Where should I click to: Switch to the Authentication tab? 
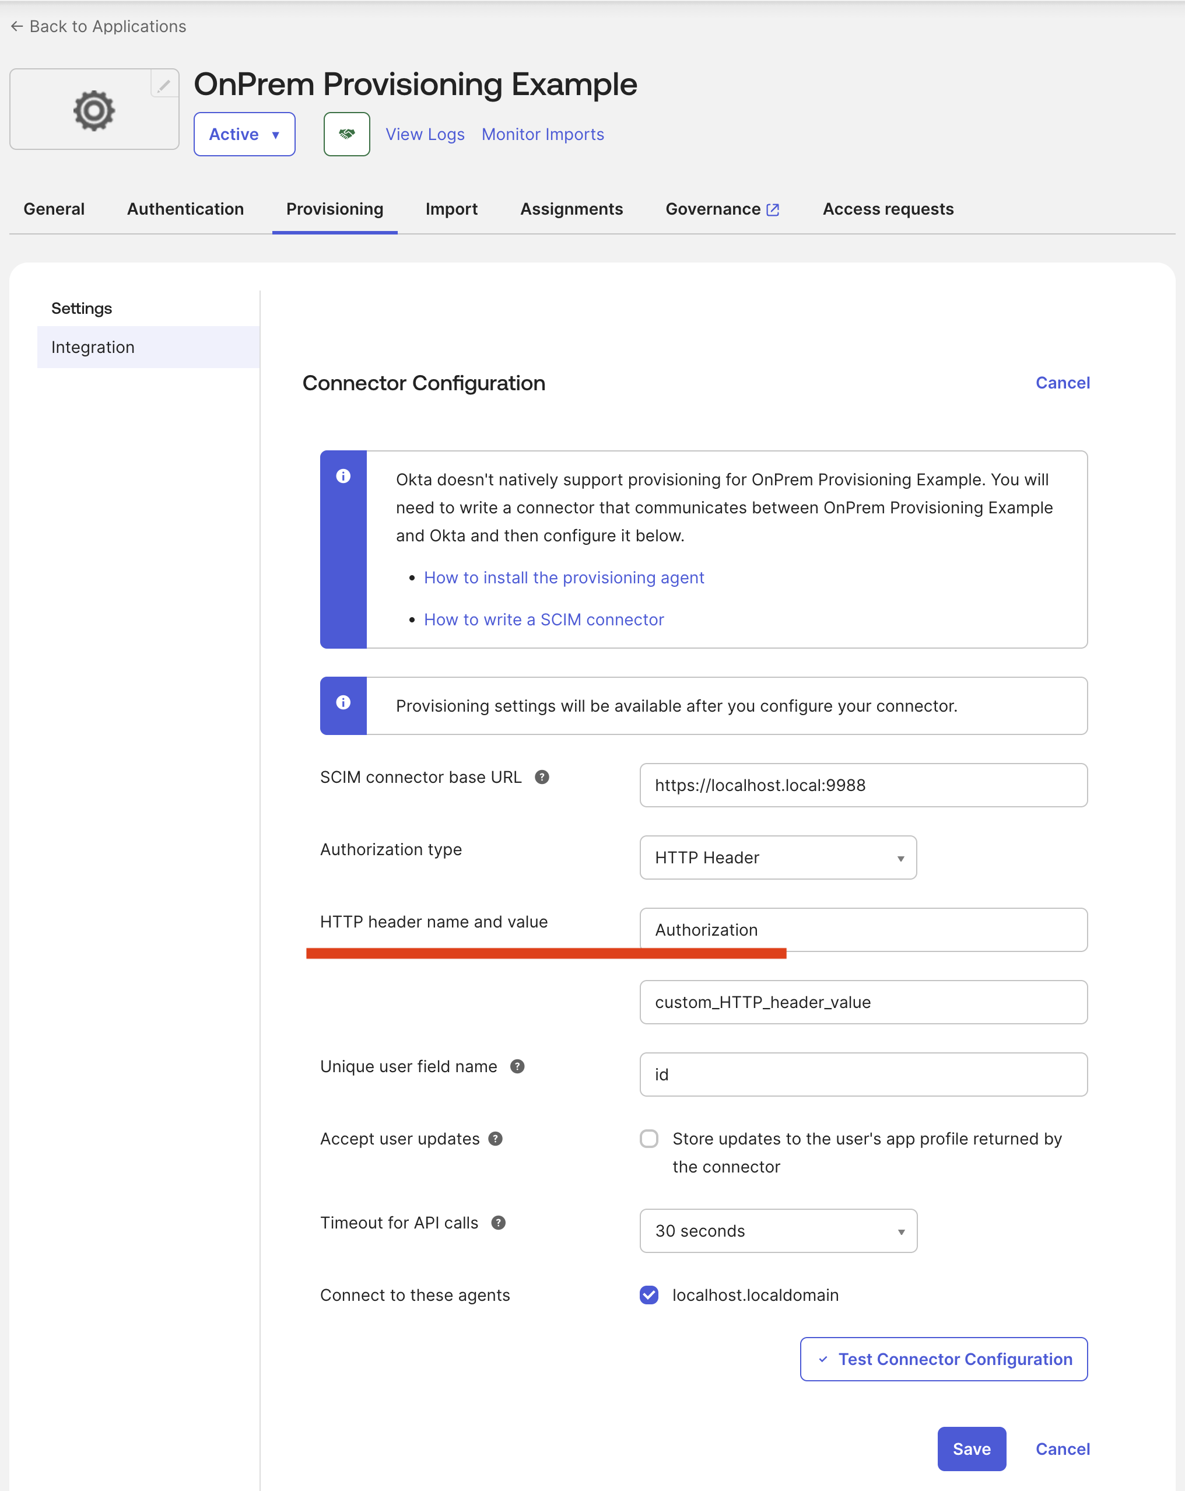tap(185, 209)
